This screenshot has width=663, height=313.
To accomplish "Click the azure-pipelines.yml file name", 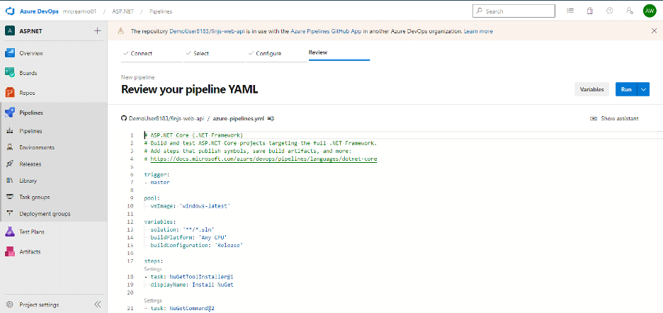I will [239, 118].
